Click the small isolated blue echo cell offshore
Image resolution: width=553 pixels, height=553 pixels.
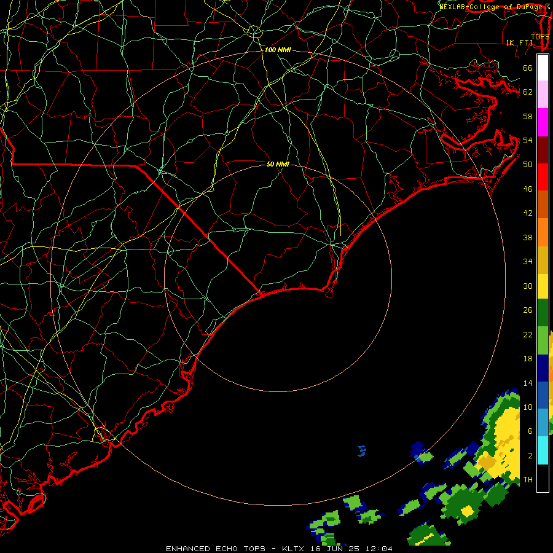(362, 451)
